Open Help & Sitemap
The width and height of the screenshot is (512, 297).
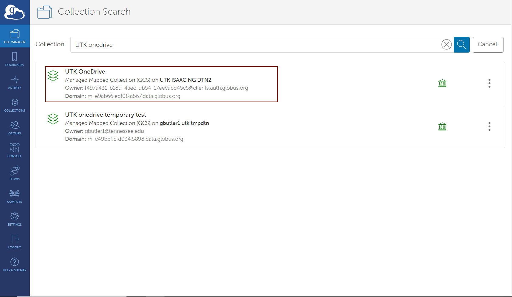pyautogui.click(x=15, y=264)
